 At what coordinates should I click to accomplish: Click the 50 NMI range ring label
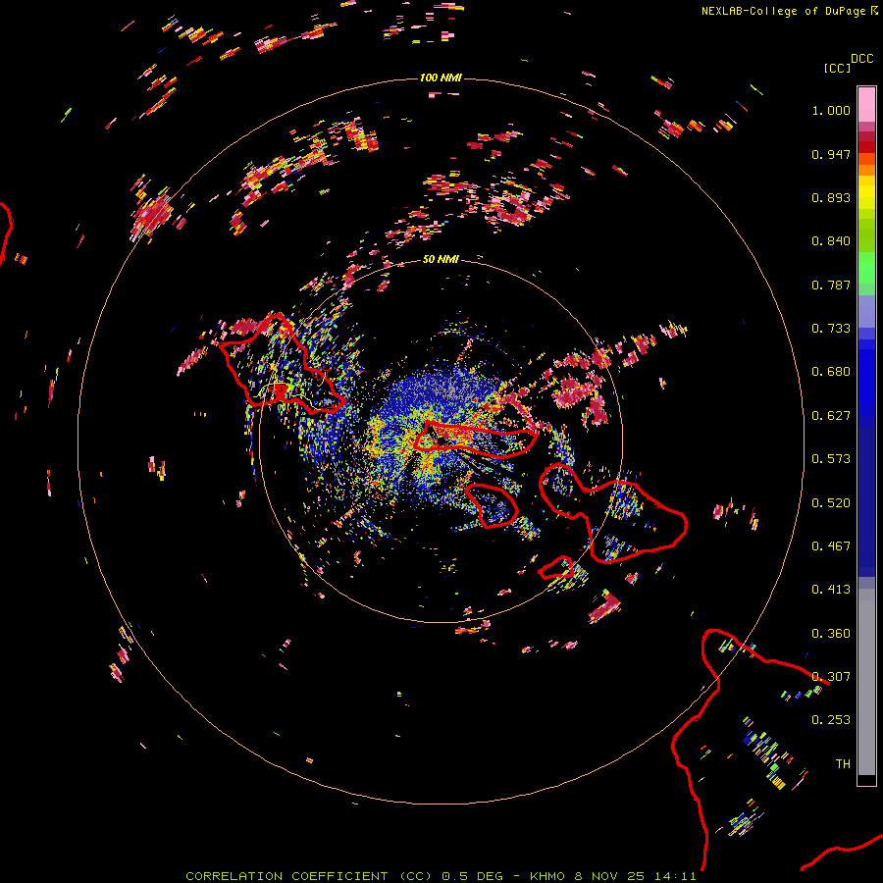click(x=441, y=259)
